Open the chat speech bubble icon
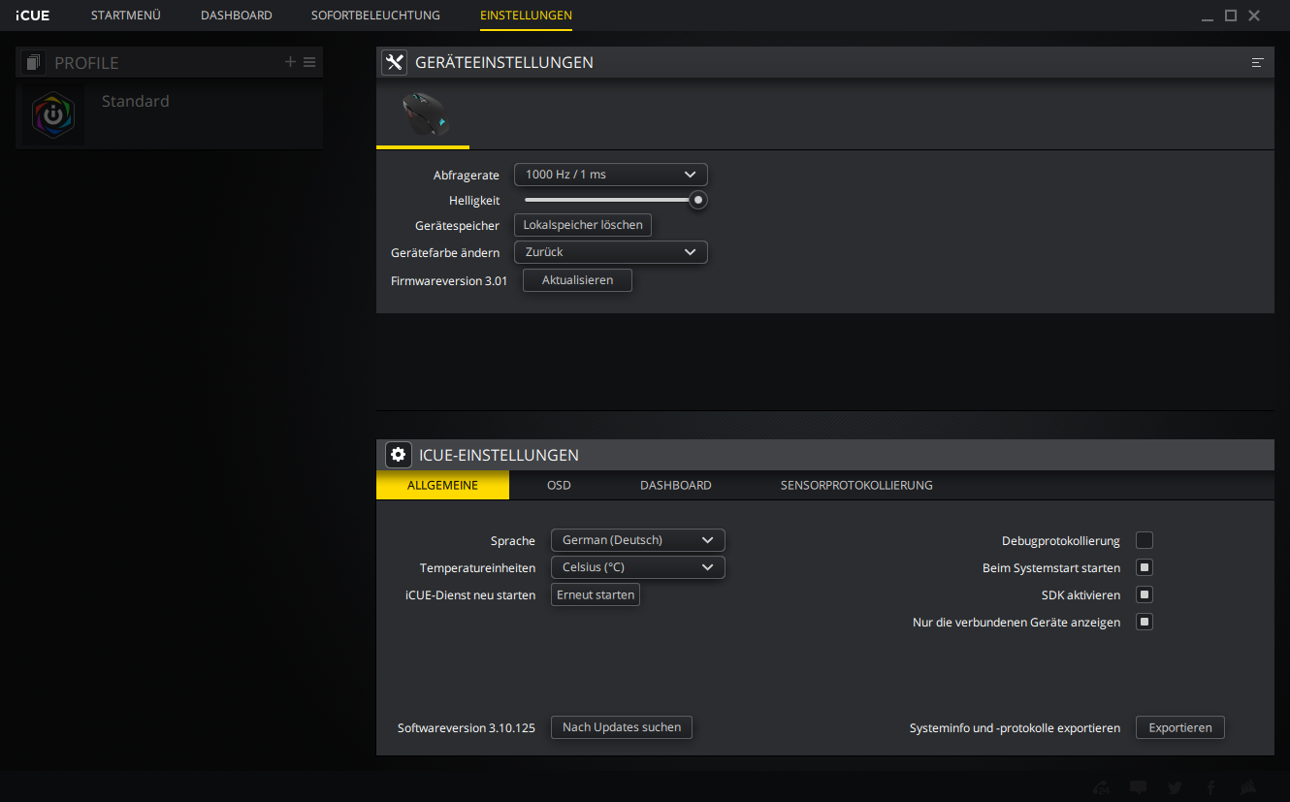The image size is (1290, 802). tap(1139, 787)
